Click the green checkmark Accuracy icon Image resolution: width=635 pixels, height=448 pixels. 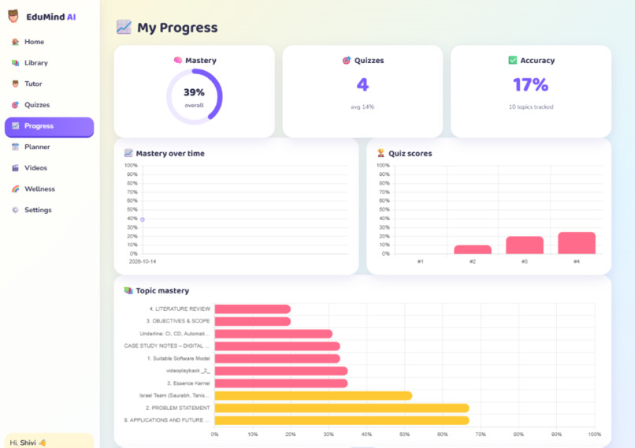click(x=512, y=61)
